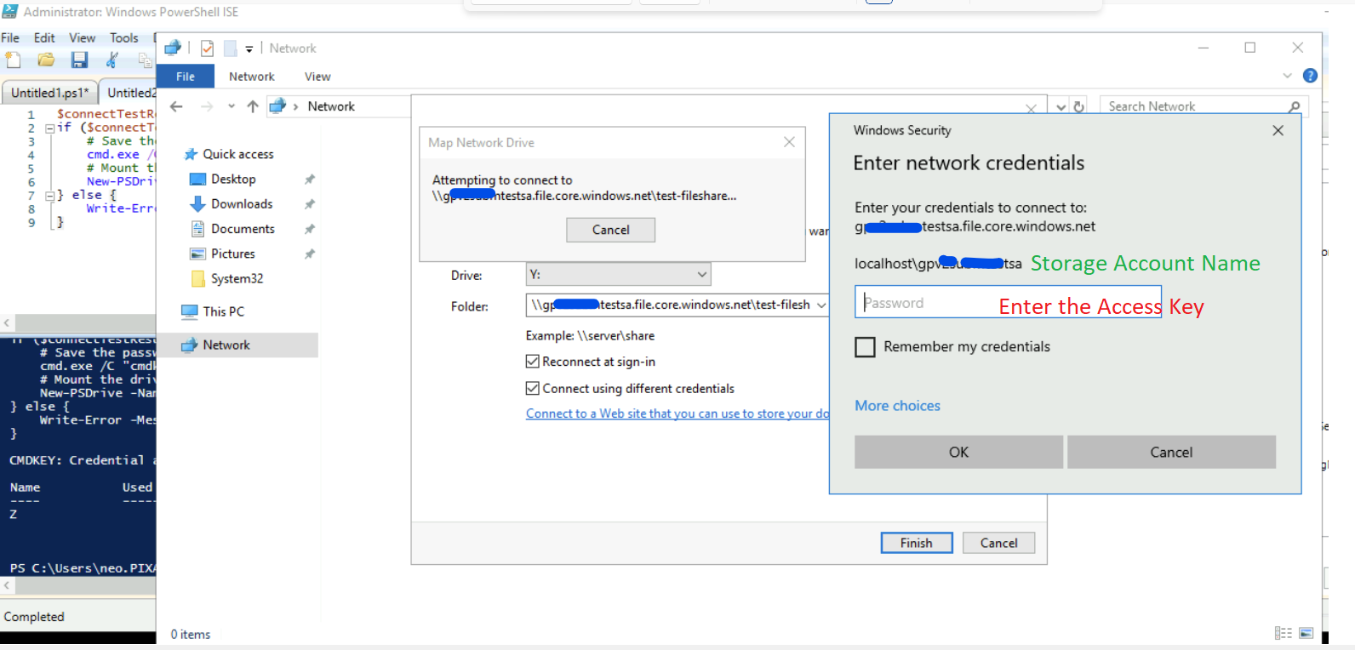Click Finish in Map Network Drive
The width and height of the screenshot is (1355, 650).
pos(917,543)
